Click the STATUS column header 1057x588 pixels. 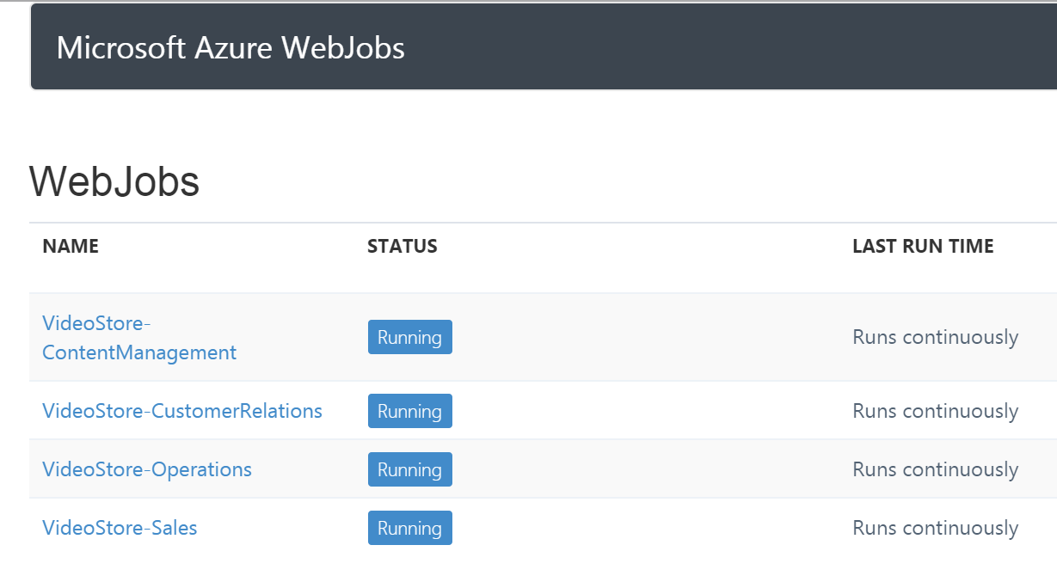pos(403,246)
